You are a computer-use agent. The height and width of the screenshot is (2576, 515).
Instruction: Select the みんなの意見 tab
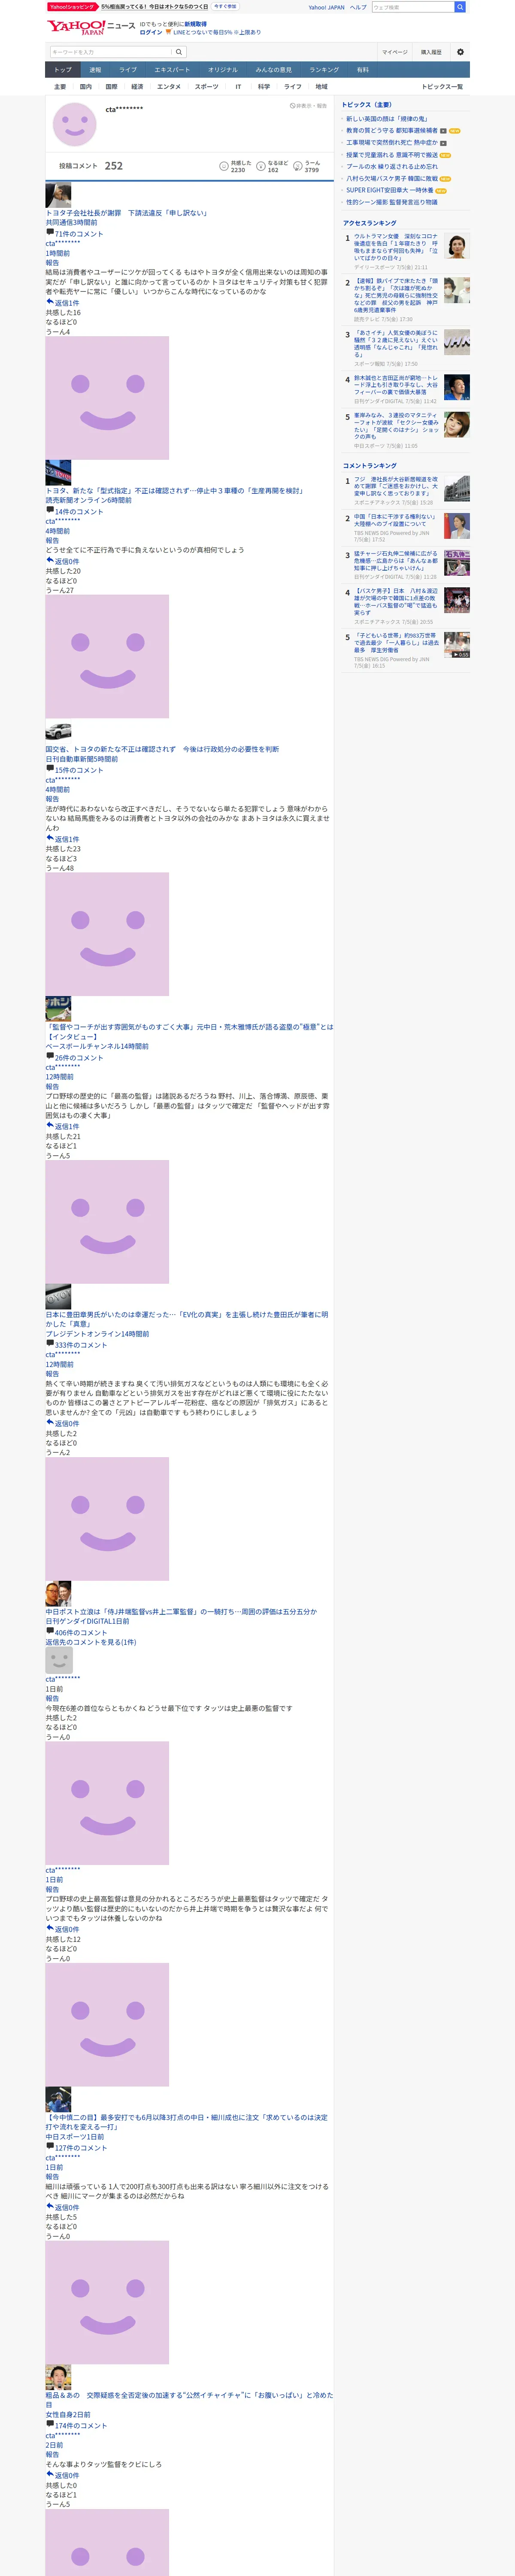coord(274,70)
